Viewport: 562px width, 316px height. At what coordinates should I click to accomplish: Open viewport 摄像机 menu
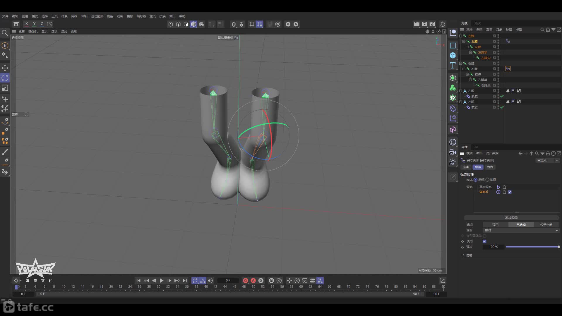pyautogui.click(x=33, y=32)
